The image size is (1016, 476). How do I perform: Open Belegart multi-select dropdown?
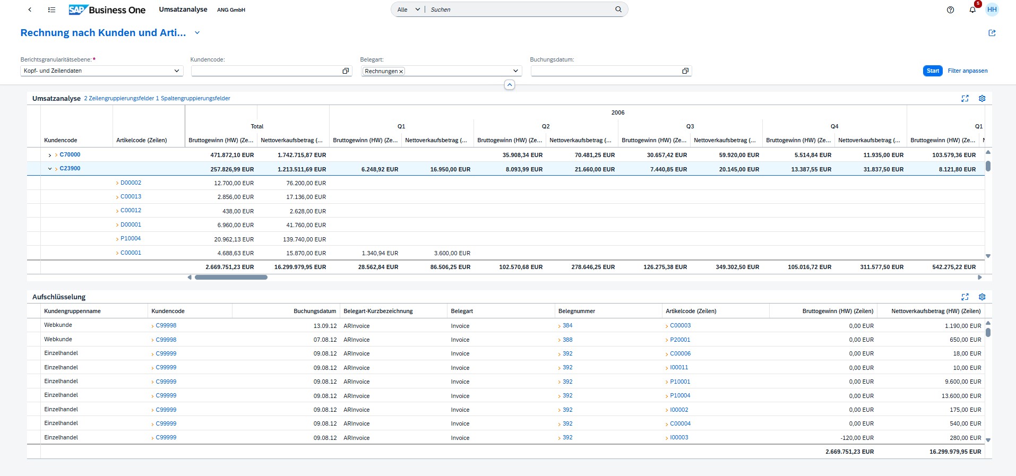[515, 71]
